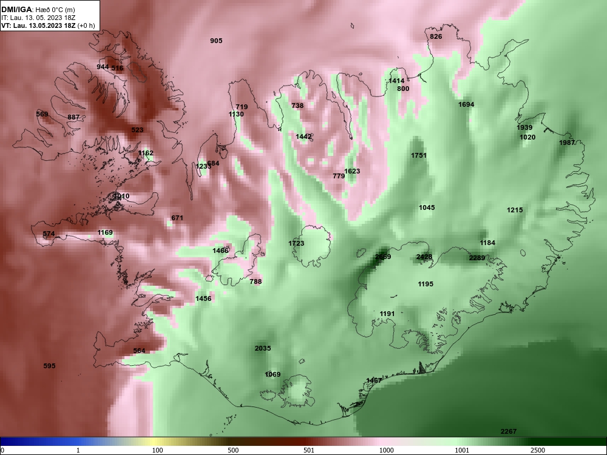Click the 1414 value on the map
This screenshot has width=607, height=455.
396,81
